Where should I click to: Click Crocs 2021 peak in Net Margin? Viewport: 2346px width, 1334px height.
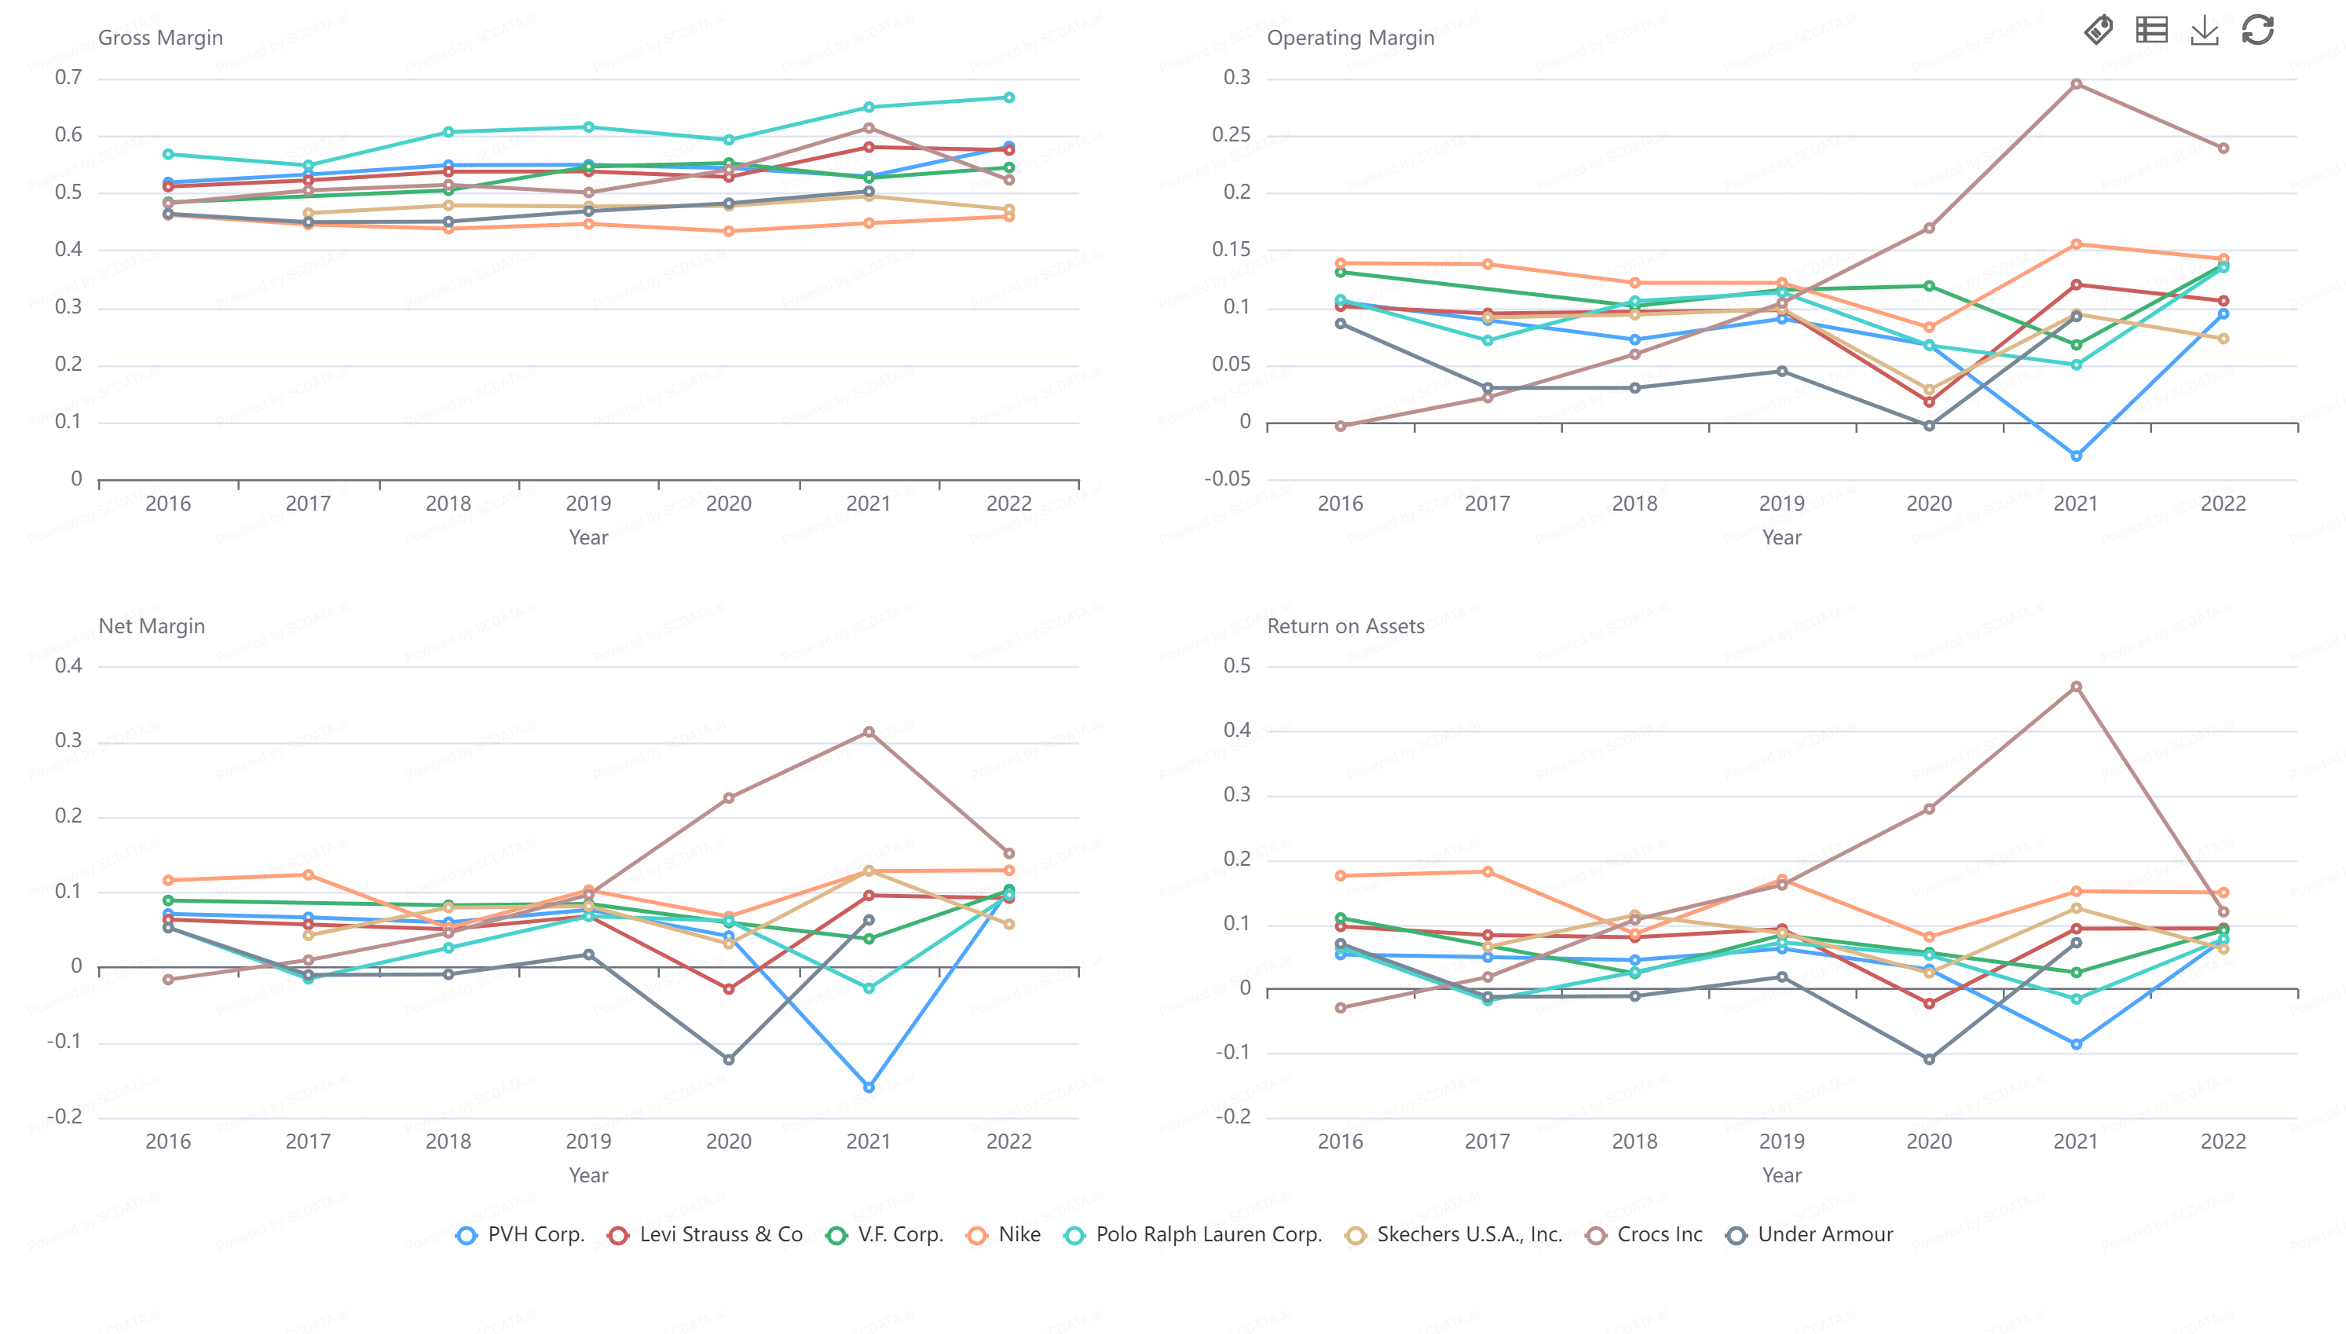[x=868, y=732]
